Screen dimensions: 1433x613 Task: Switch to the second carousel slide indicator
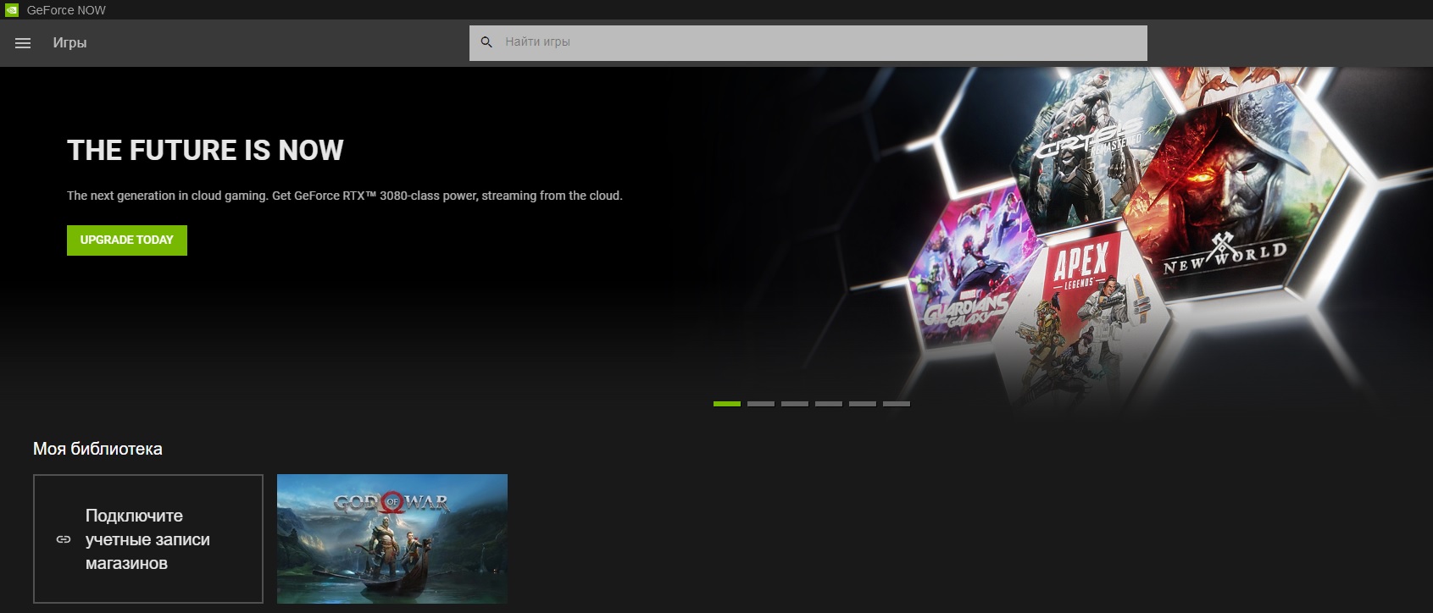761,404
